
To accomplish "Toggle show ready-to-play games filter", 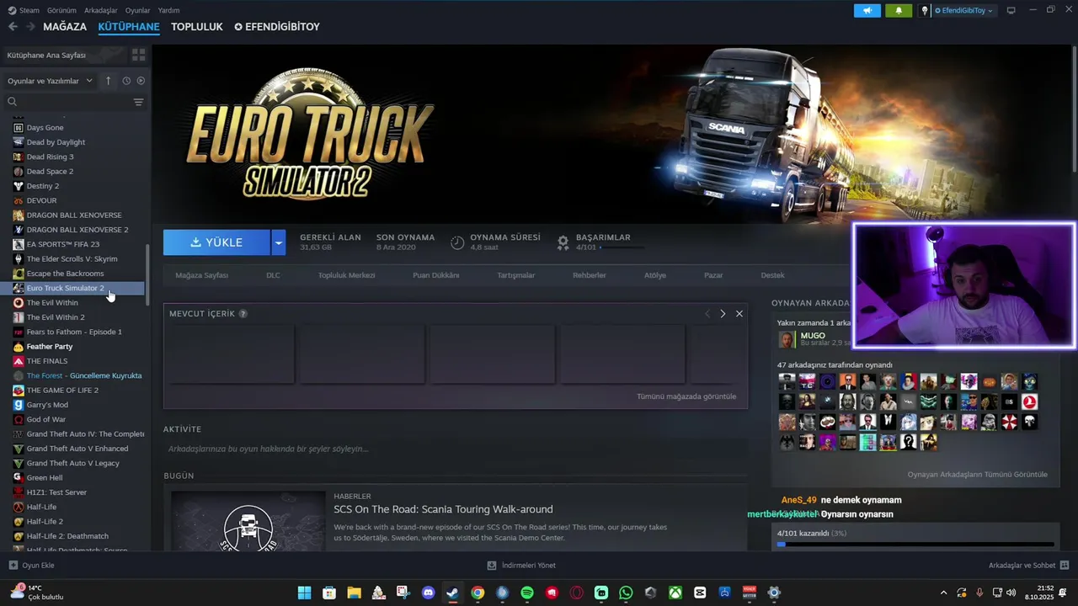I will point(141,81).
